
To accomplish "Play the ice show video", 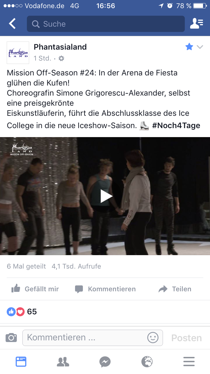I will [x=106, y=196].
